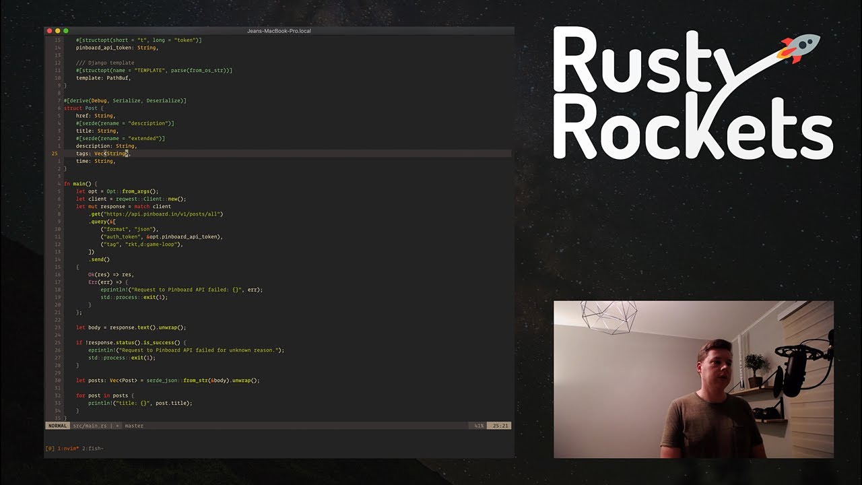Switch to tmux window 2:fish

pyautogui.click(x=93, y=448)
